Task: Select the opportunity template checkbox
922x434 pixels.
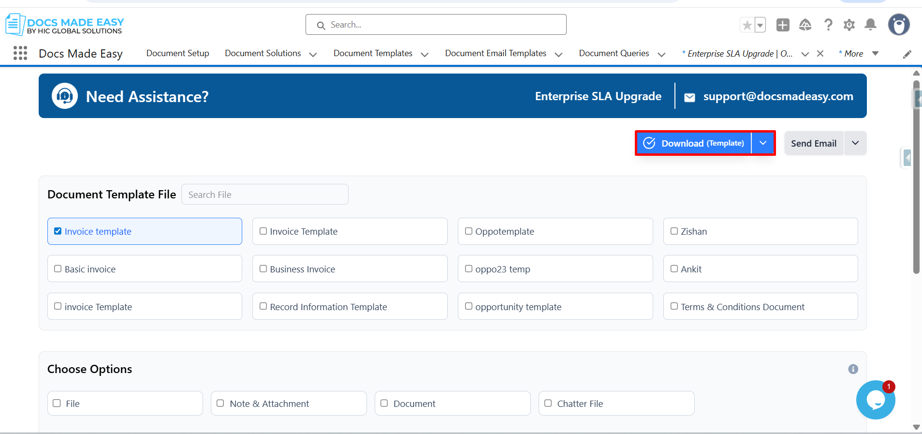Action: point(468,306)
